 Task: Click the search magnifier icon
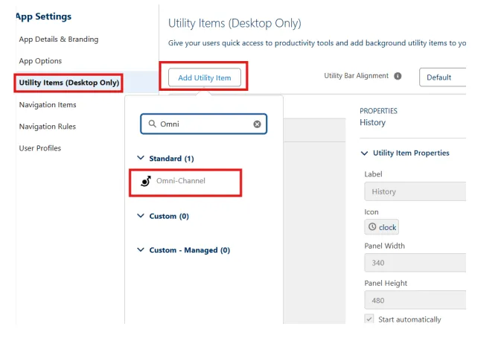tap(152, 124)
